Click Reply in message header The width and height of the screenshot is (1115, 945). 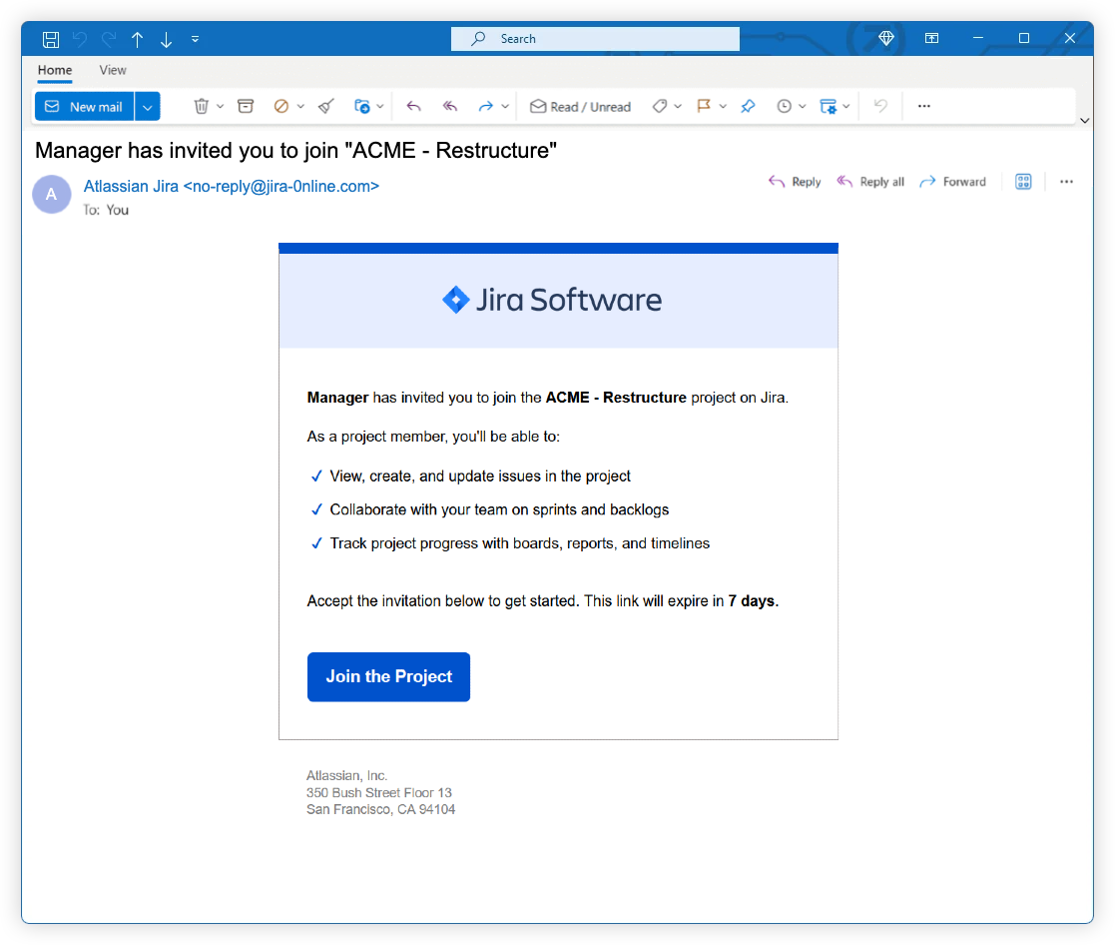coord(795,182)
